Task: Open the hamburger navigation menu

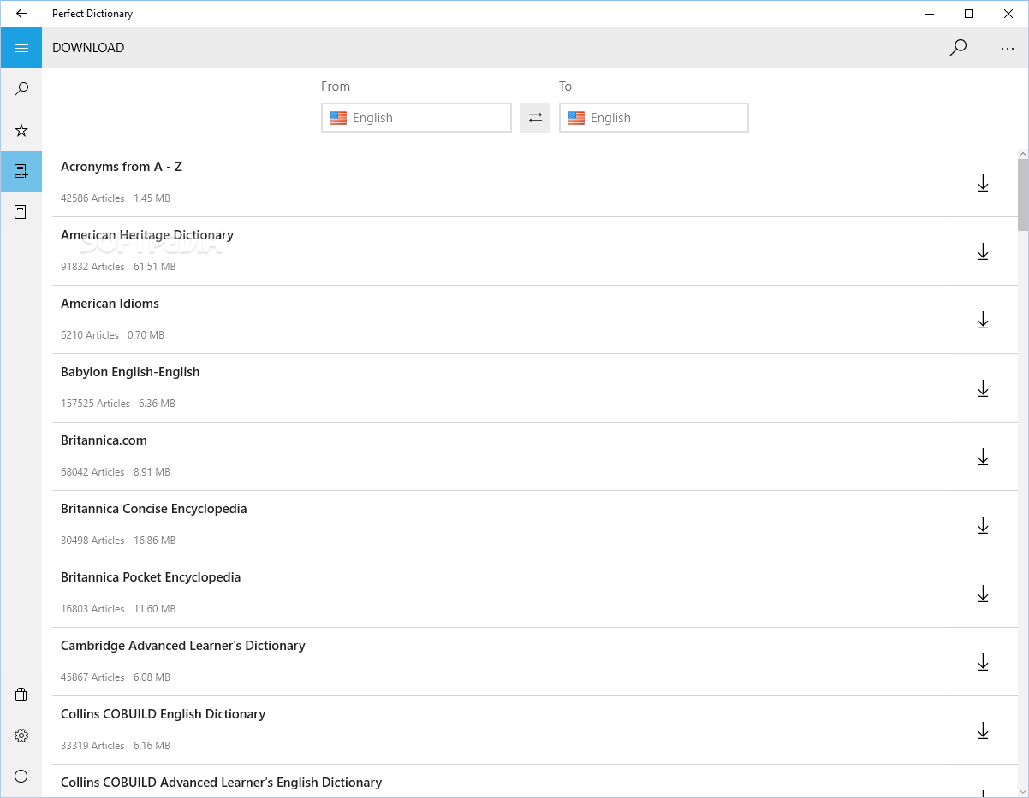Action: (21, 48)
